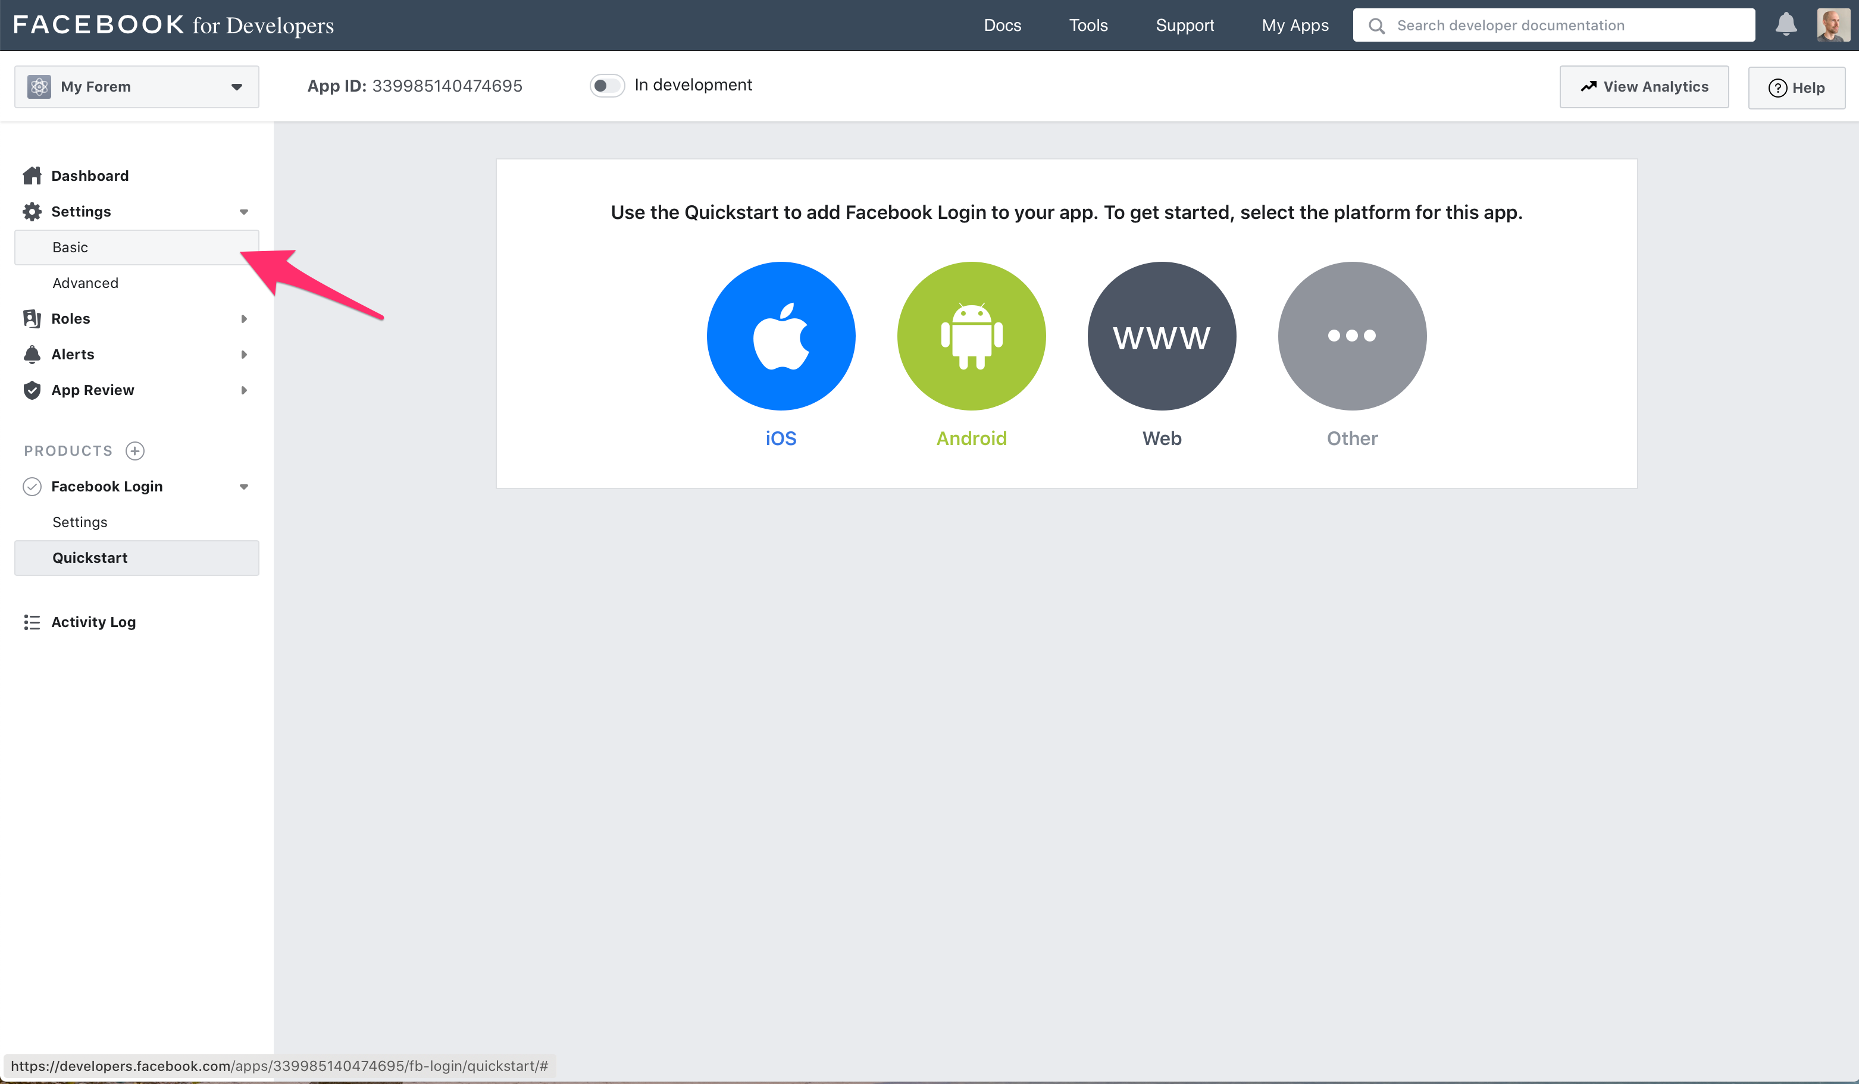
Task: Collapse the Settings section arrow
Action: coord(244,212)
